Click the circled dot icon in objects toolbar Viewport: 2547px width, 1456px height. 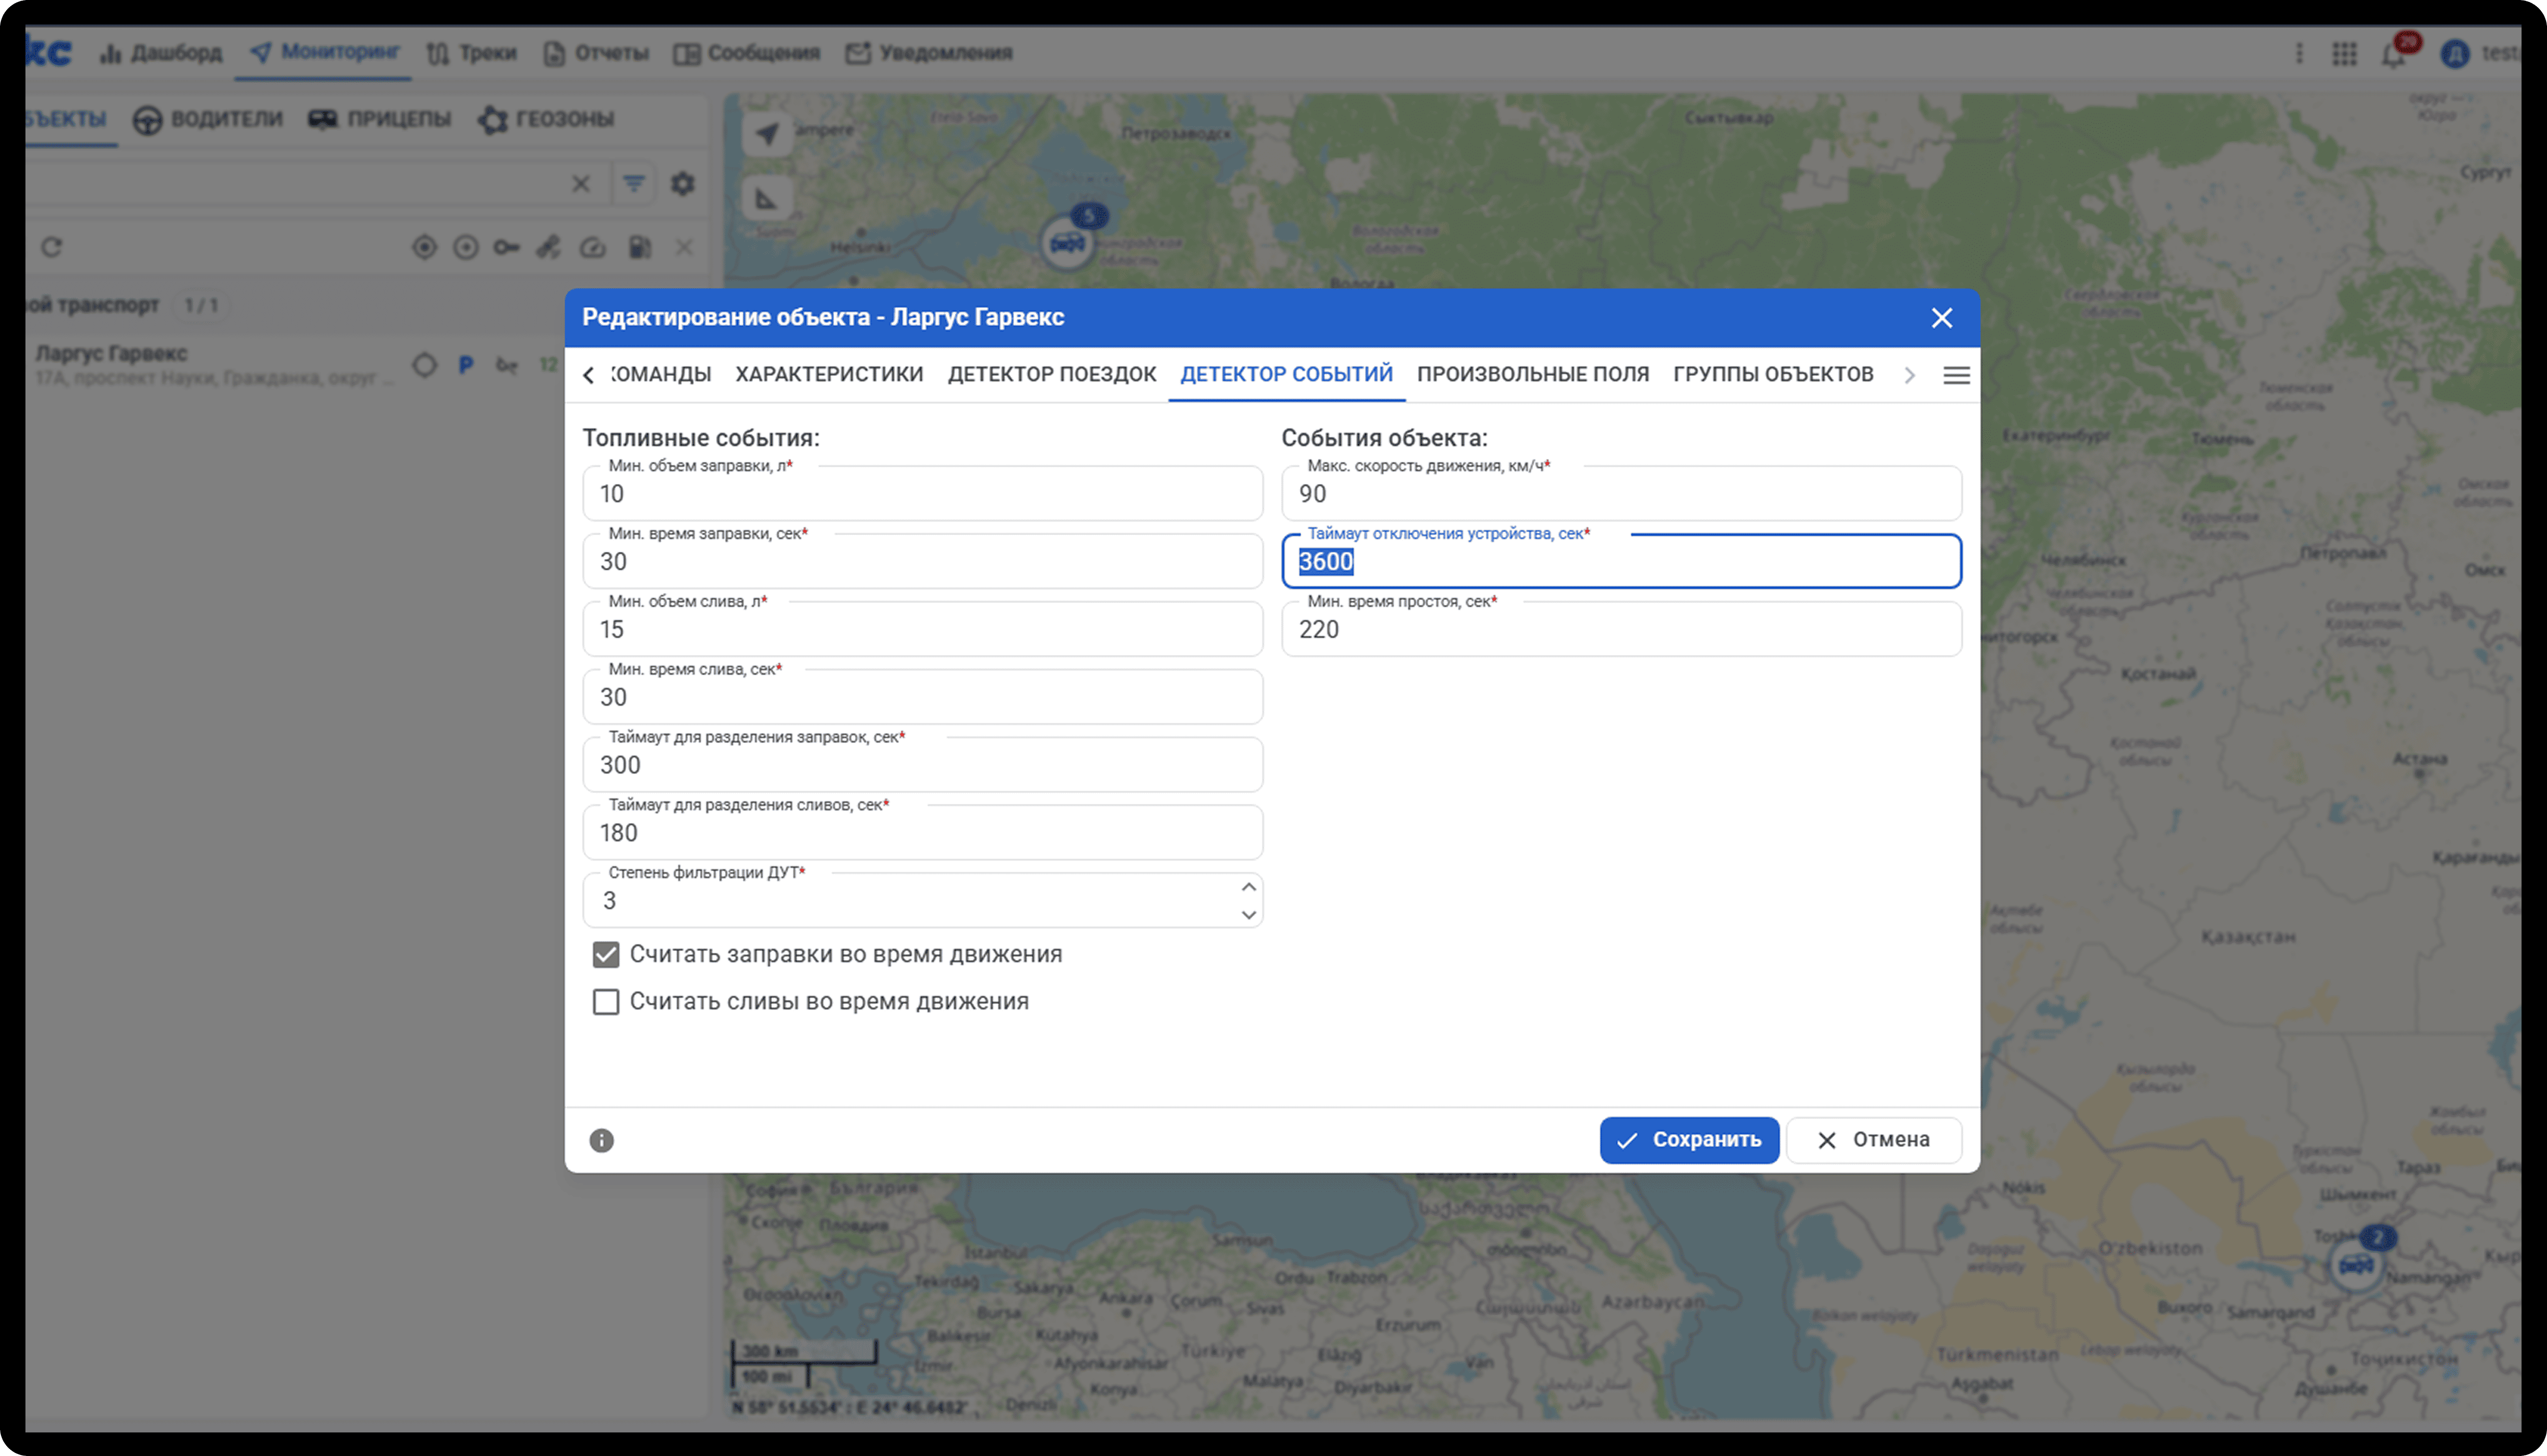point(466,247)
